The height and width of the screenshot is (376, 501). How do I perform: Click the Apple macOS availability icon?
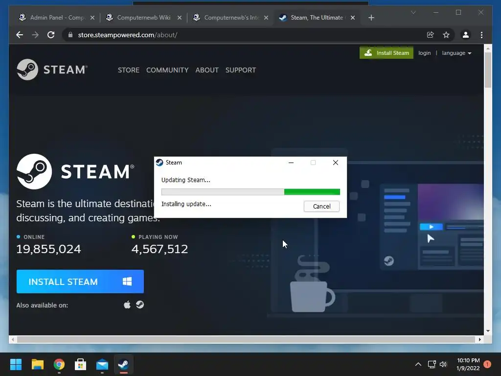127,305
